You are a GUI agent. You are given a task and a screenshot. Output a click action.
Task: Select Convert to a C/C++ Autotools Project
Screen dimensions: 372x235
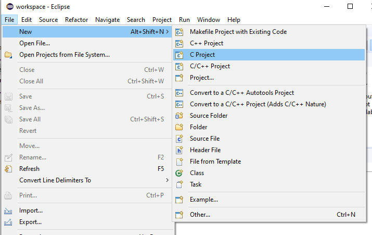click(x=242, y=93)
